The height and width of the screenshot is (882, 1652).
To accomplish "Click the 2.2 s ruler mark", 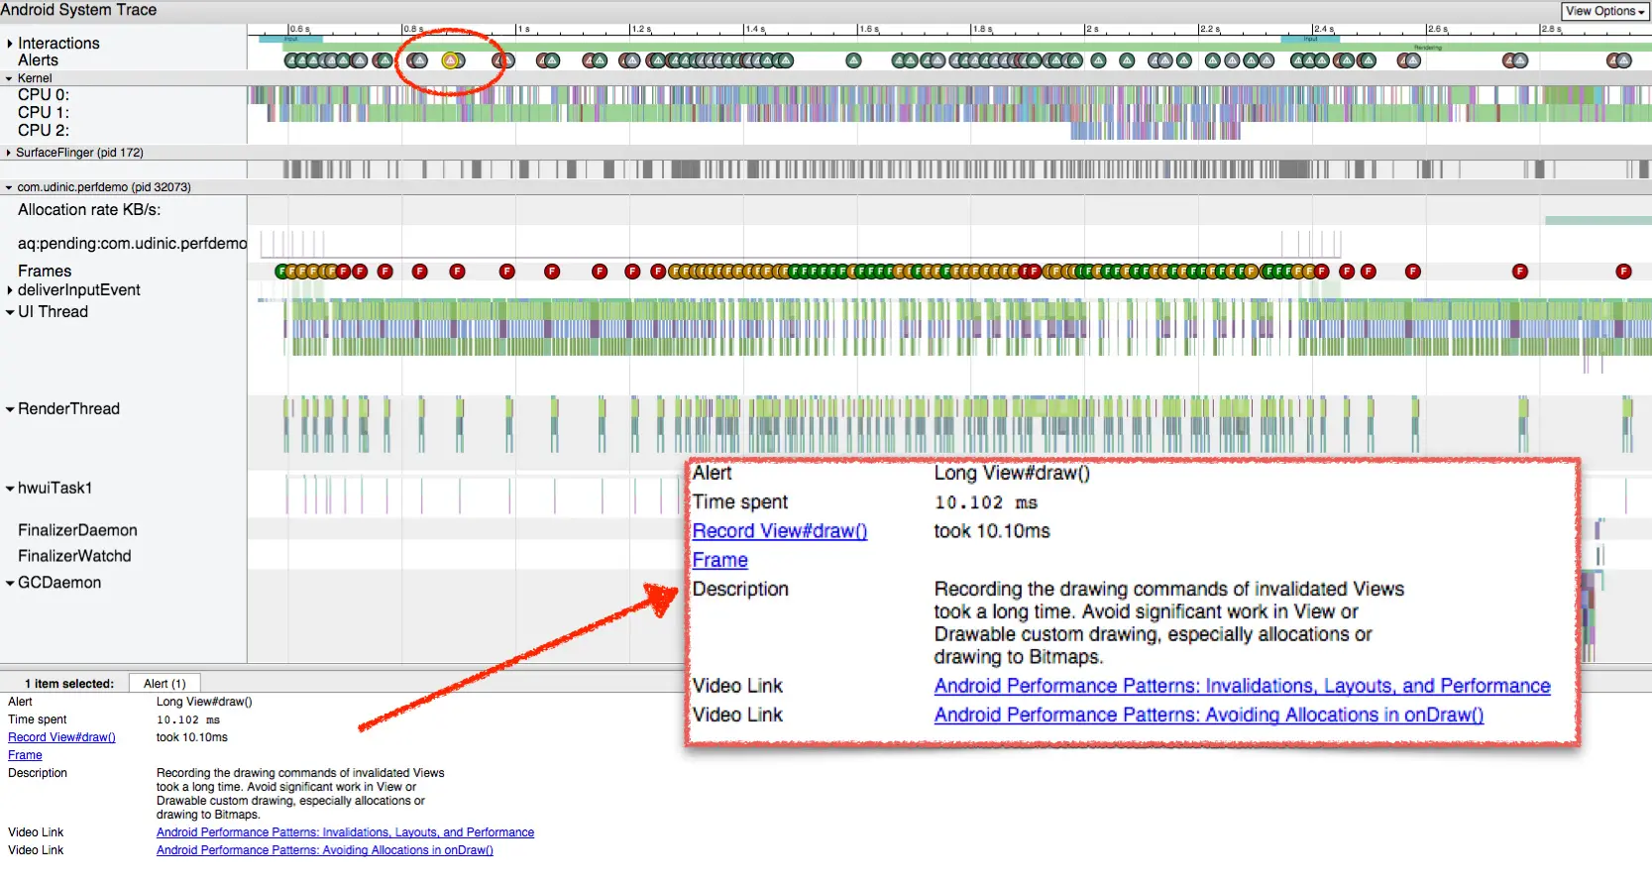I will [1210, 29].
